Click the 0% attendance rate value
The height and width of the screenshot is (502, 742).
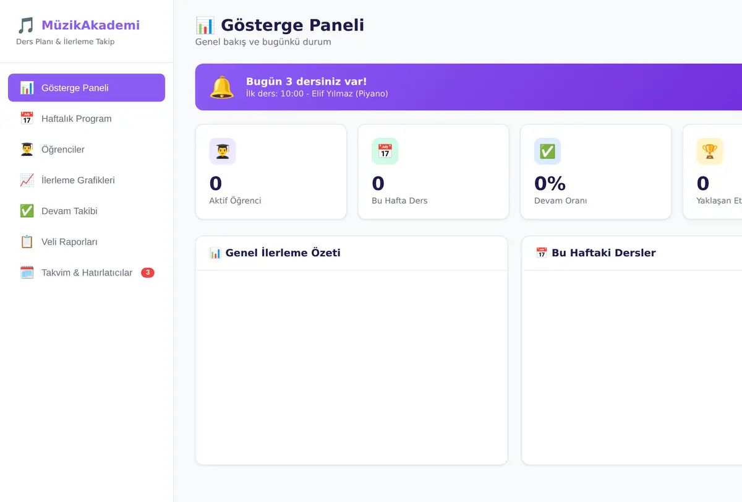[x=550, y=183]
